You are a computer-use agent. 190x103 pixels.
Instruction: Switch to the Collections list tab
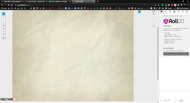click(x=183, y=12)
